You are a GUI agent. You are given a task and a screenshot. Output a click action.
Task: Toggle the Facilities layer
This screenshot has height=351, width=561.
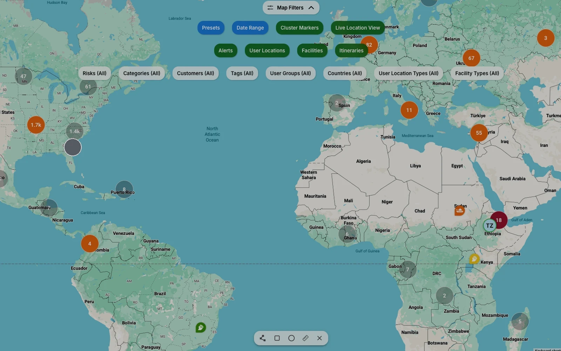(x=312, y=51)
